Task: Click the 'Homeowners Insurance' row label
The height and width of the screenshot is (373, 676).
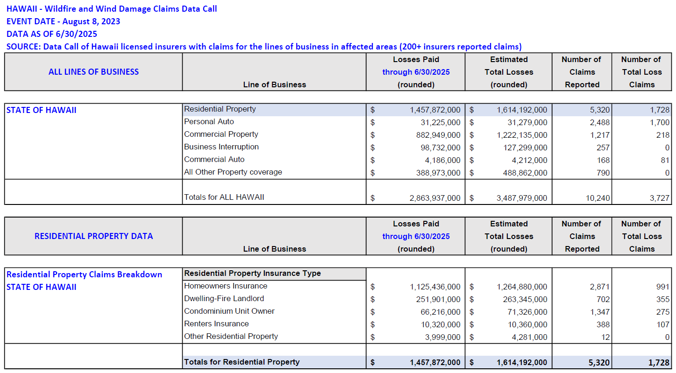Action: pyautogui.click(x=226, y=286)
